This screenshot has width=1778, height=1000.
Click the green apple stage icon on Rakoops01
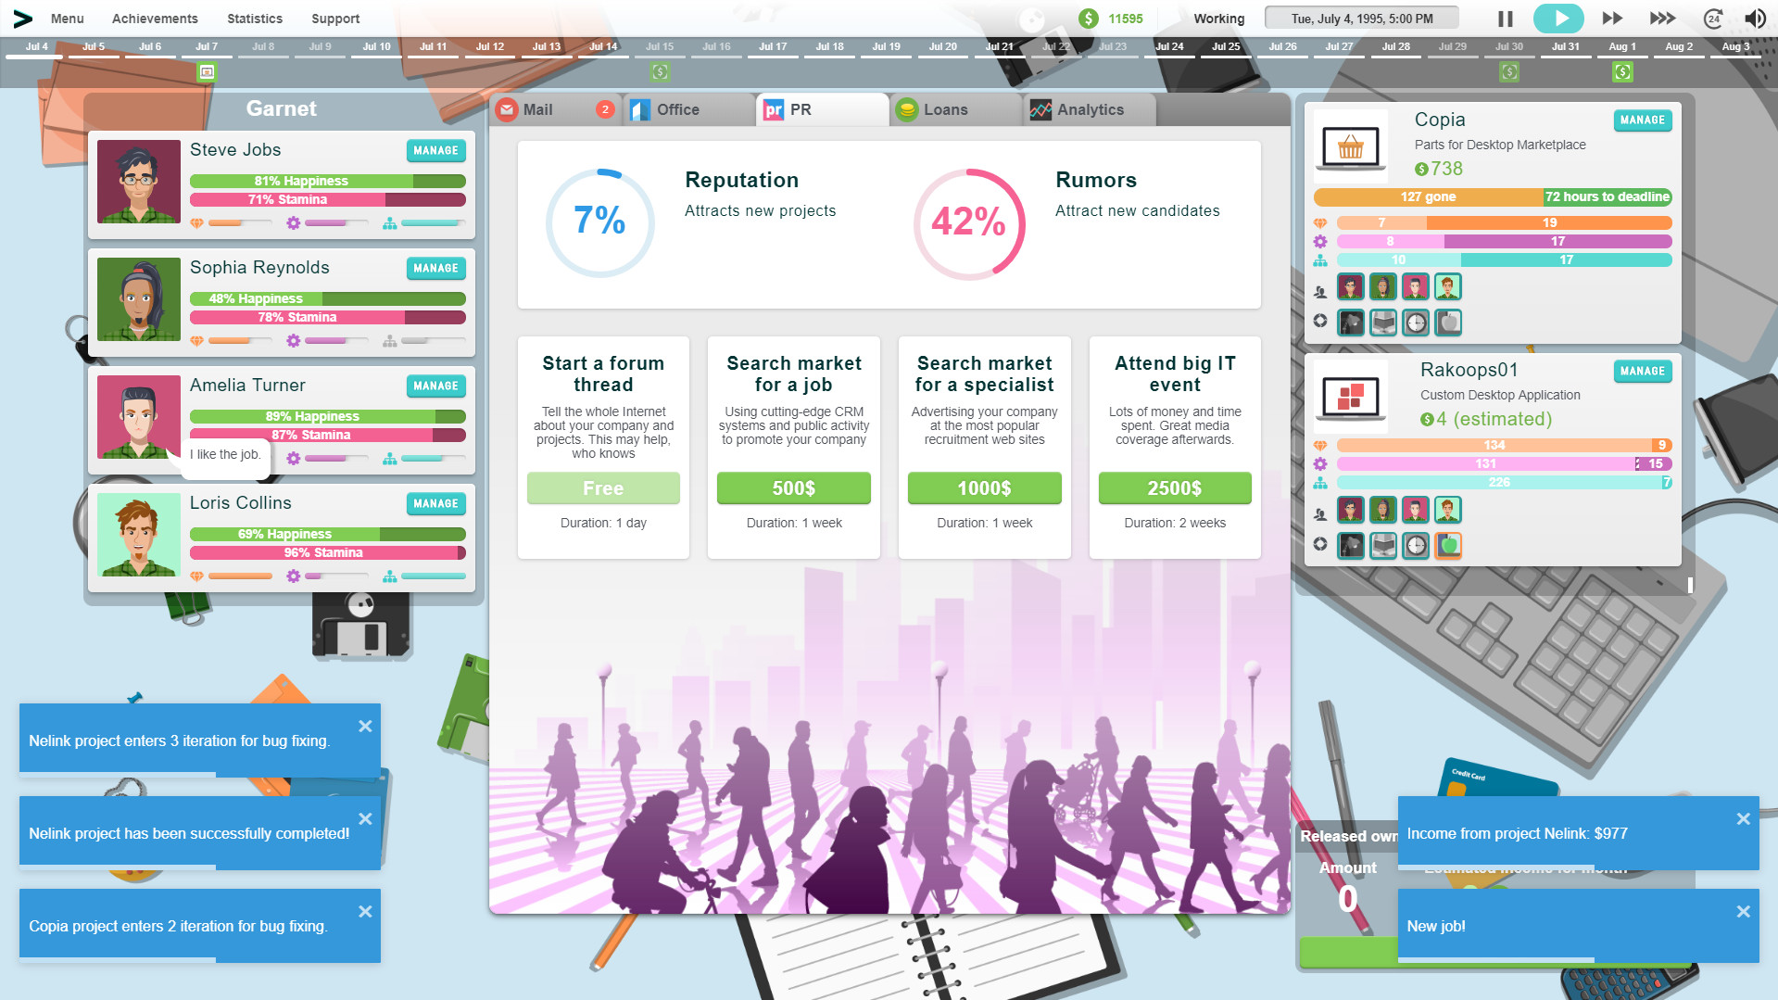pyautogui.click(x=1448, y=546)
